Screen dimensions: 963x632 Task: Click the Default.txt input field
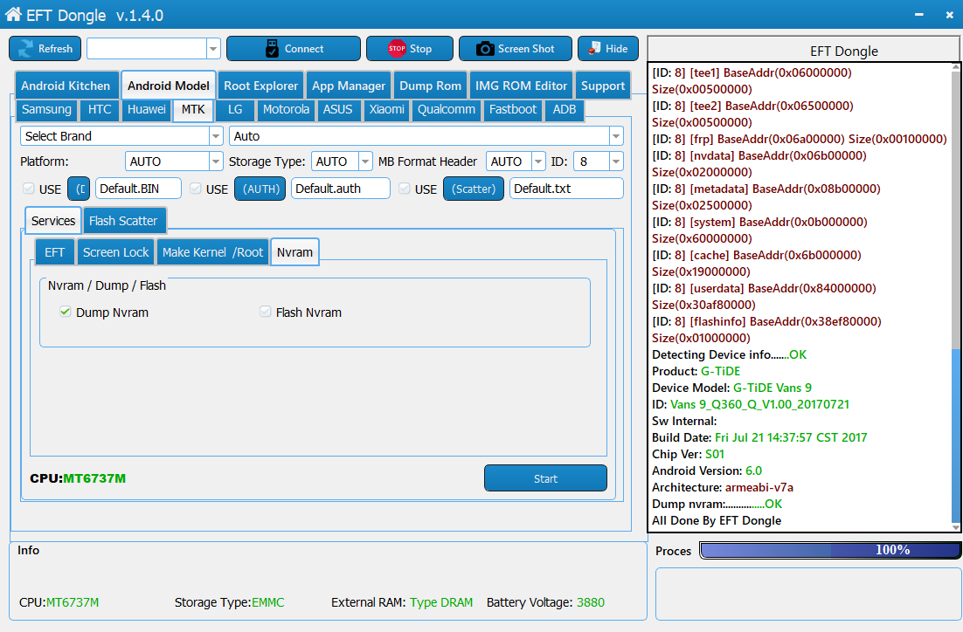pyautogui.click(x=566, y=189)
